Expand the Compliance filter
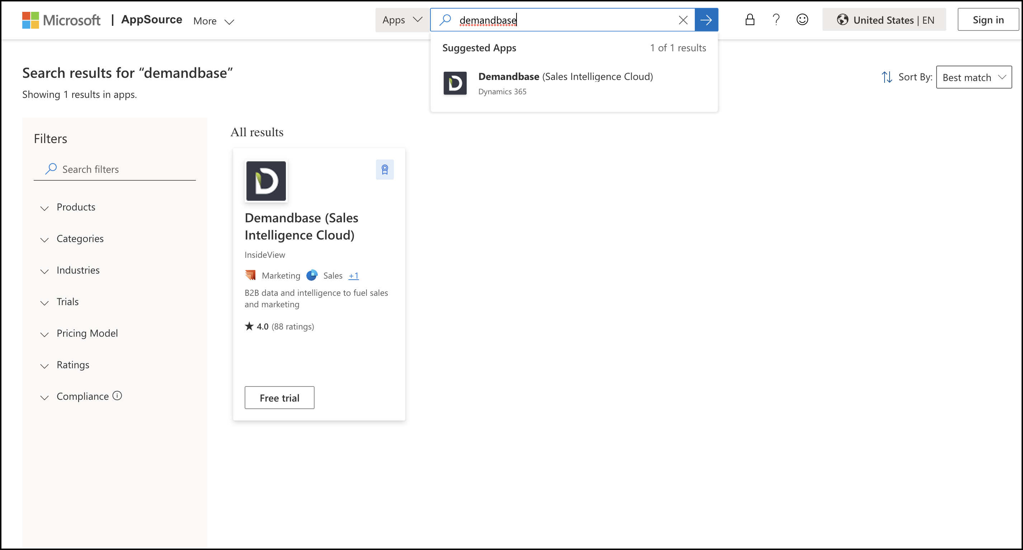1023x550 pixels. [75, 397]
